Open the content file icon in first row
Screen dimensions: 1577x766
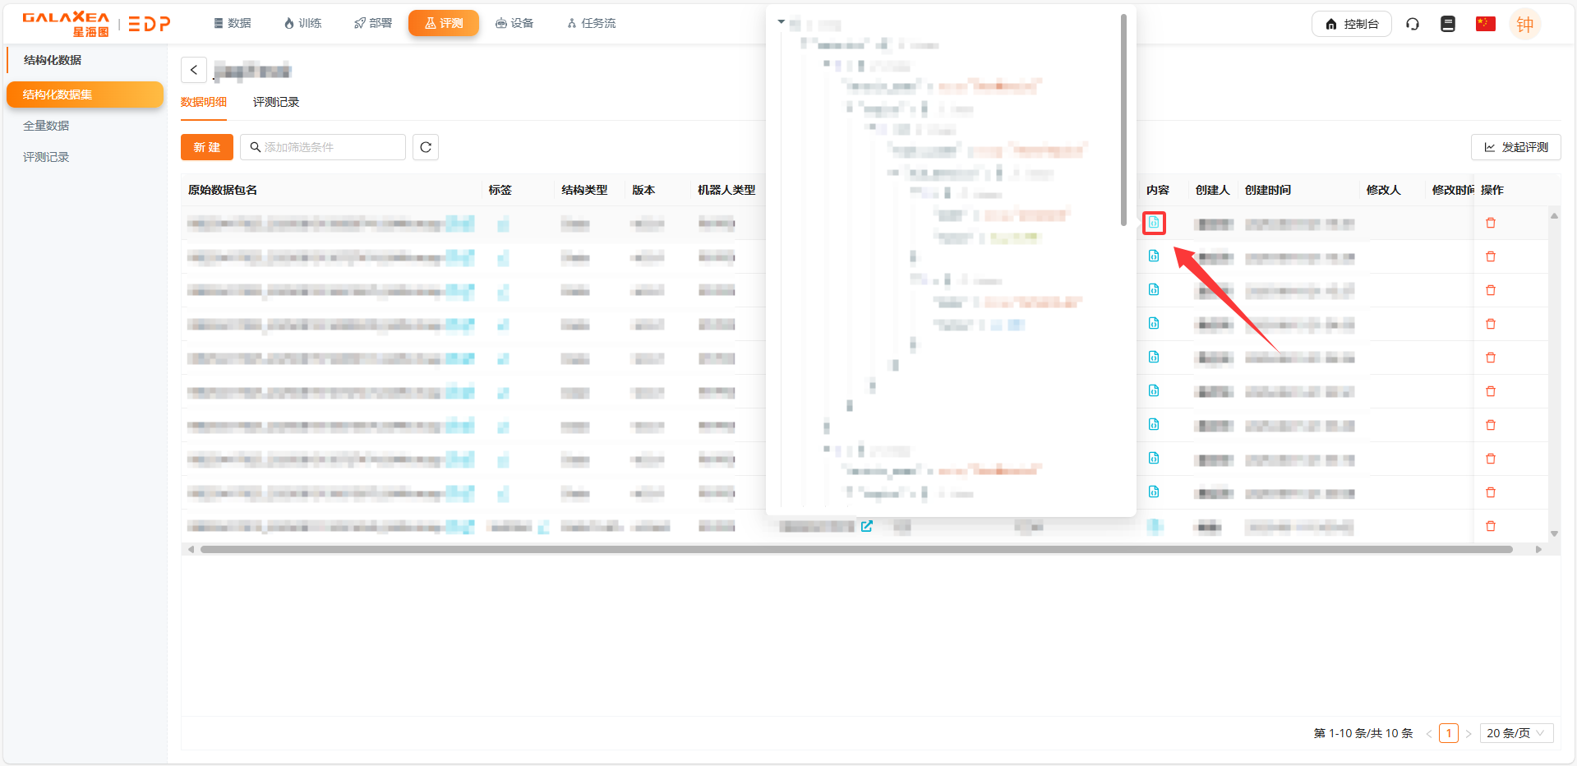click(x=1154, y=223)
